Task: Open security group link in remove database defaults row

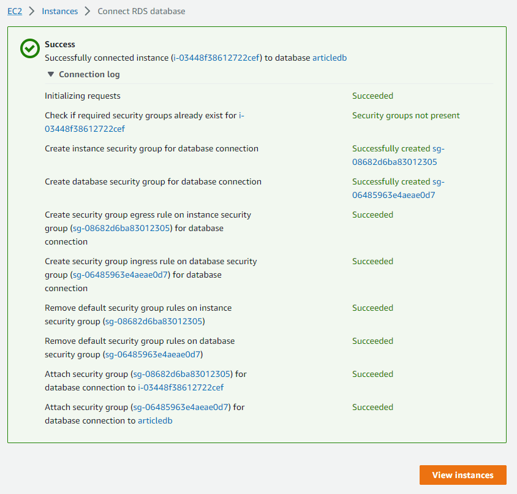Action: (153, 354)
